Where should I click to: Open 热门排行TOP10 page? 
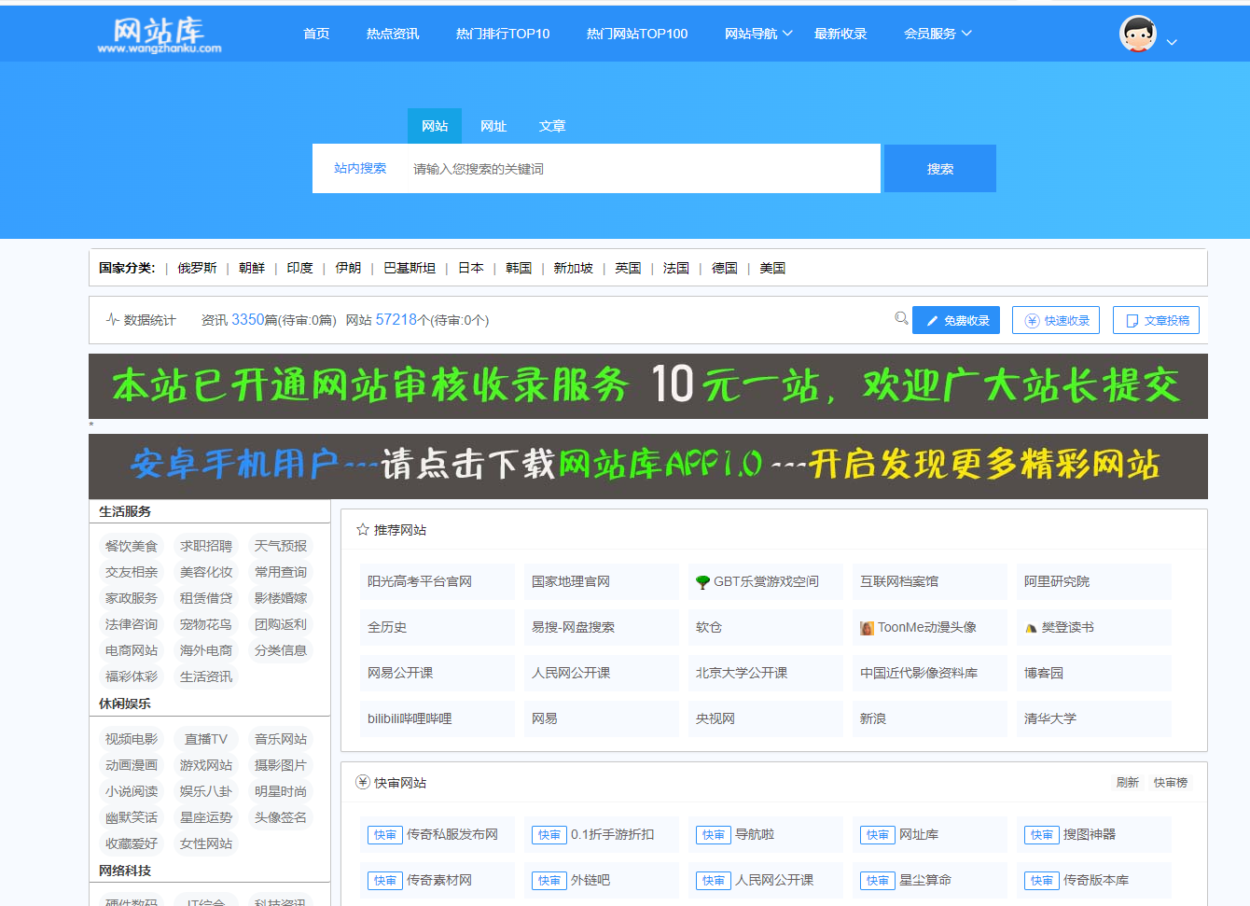[503, 34]
